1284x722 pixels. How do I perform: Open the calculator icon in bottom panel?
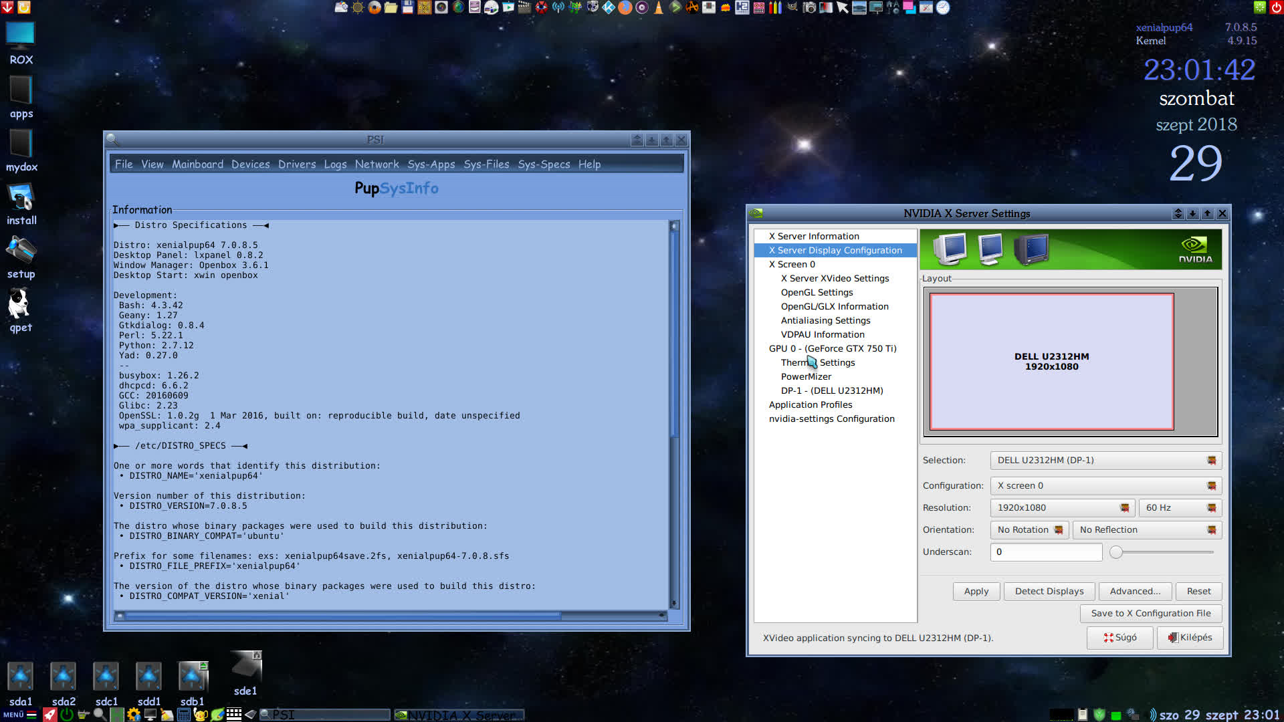[x=184, y=714]
